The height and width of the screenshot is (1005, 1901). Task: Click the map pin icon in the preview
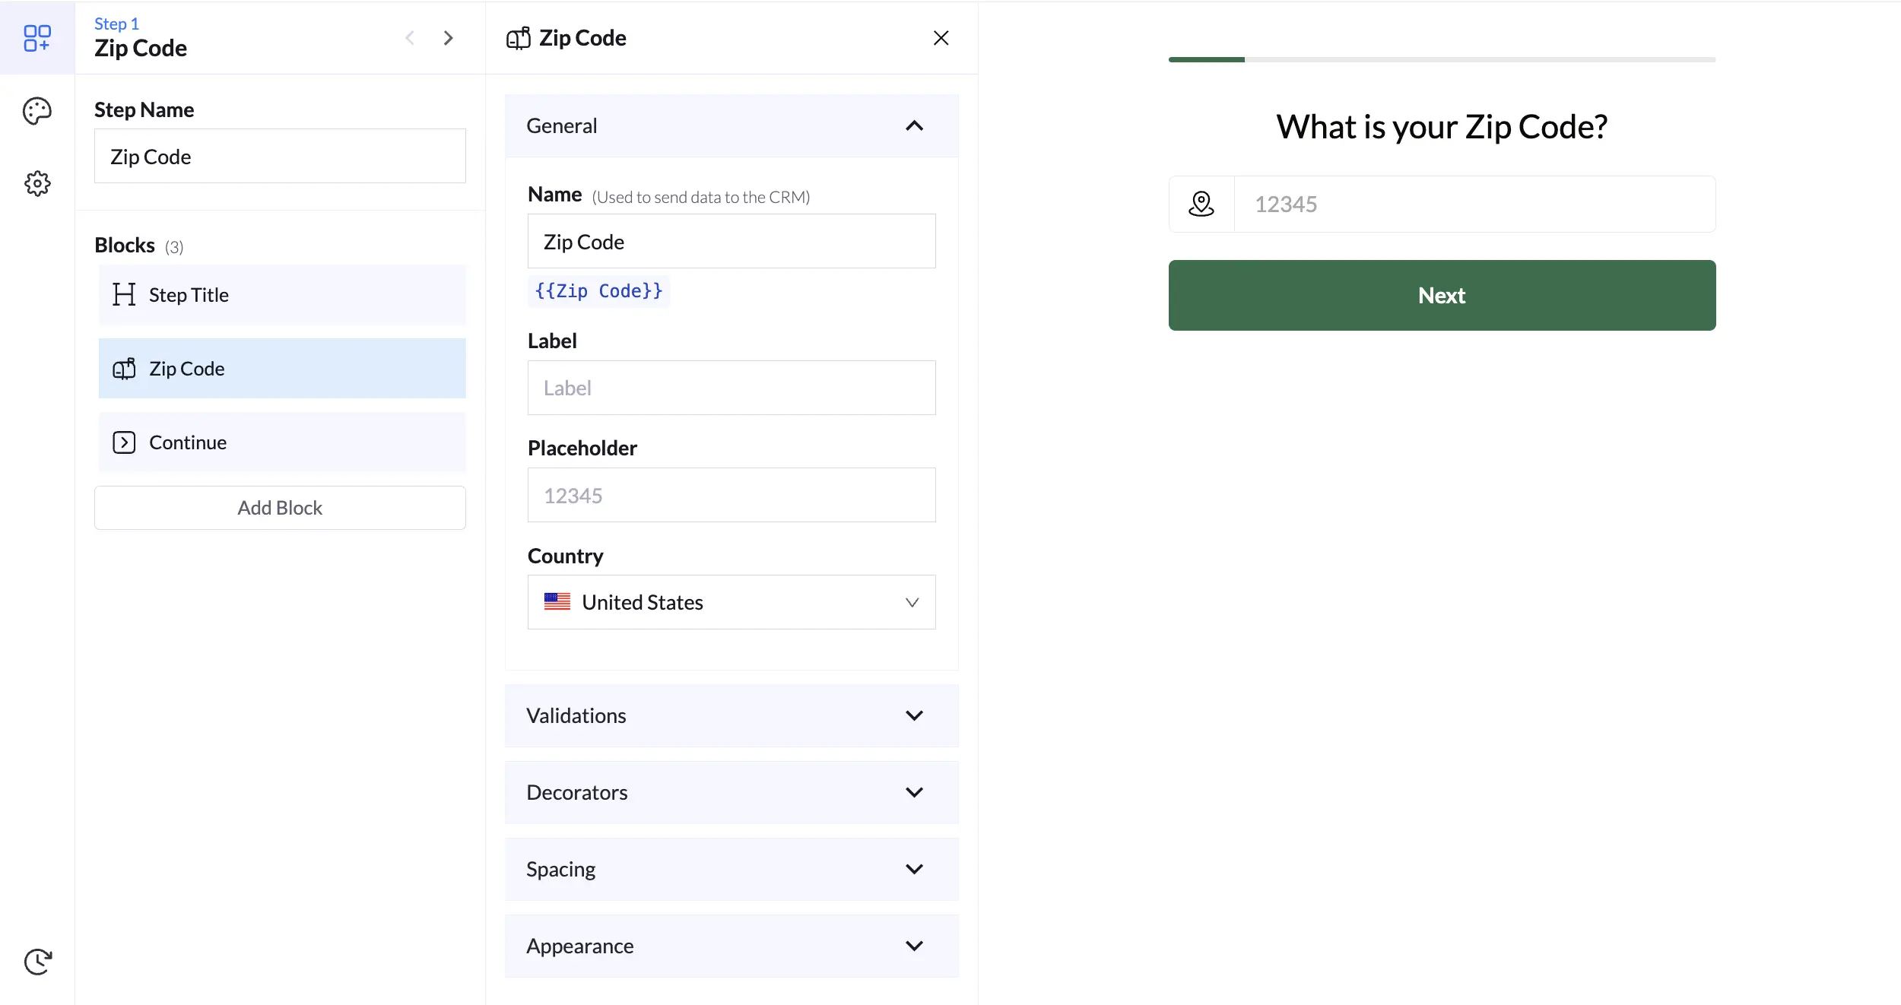pyautogui.click(x=1201, y=204)
